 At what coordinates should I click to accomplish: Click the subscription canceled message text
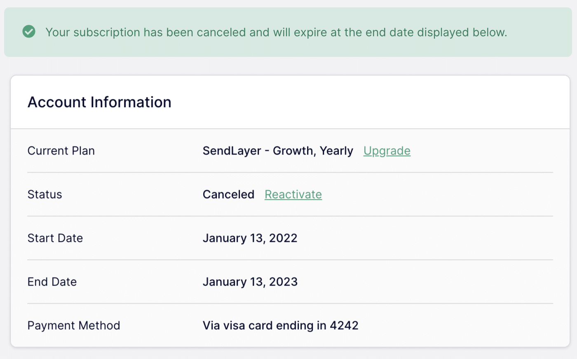pos(276,32)
